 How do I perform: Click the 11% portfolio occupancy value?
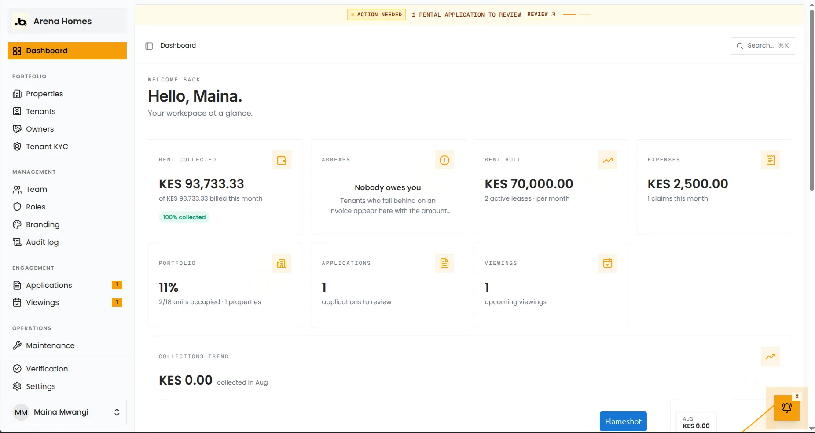pos(169,287)
